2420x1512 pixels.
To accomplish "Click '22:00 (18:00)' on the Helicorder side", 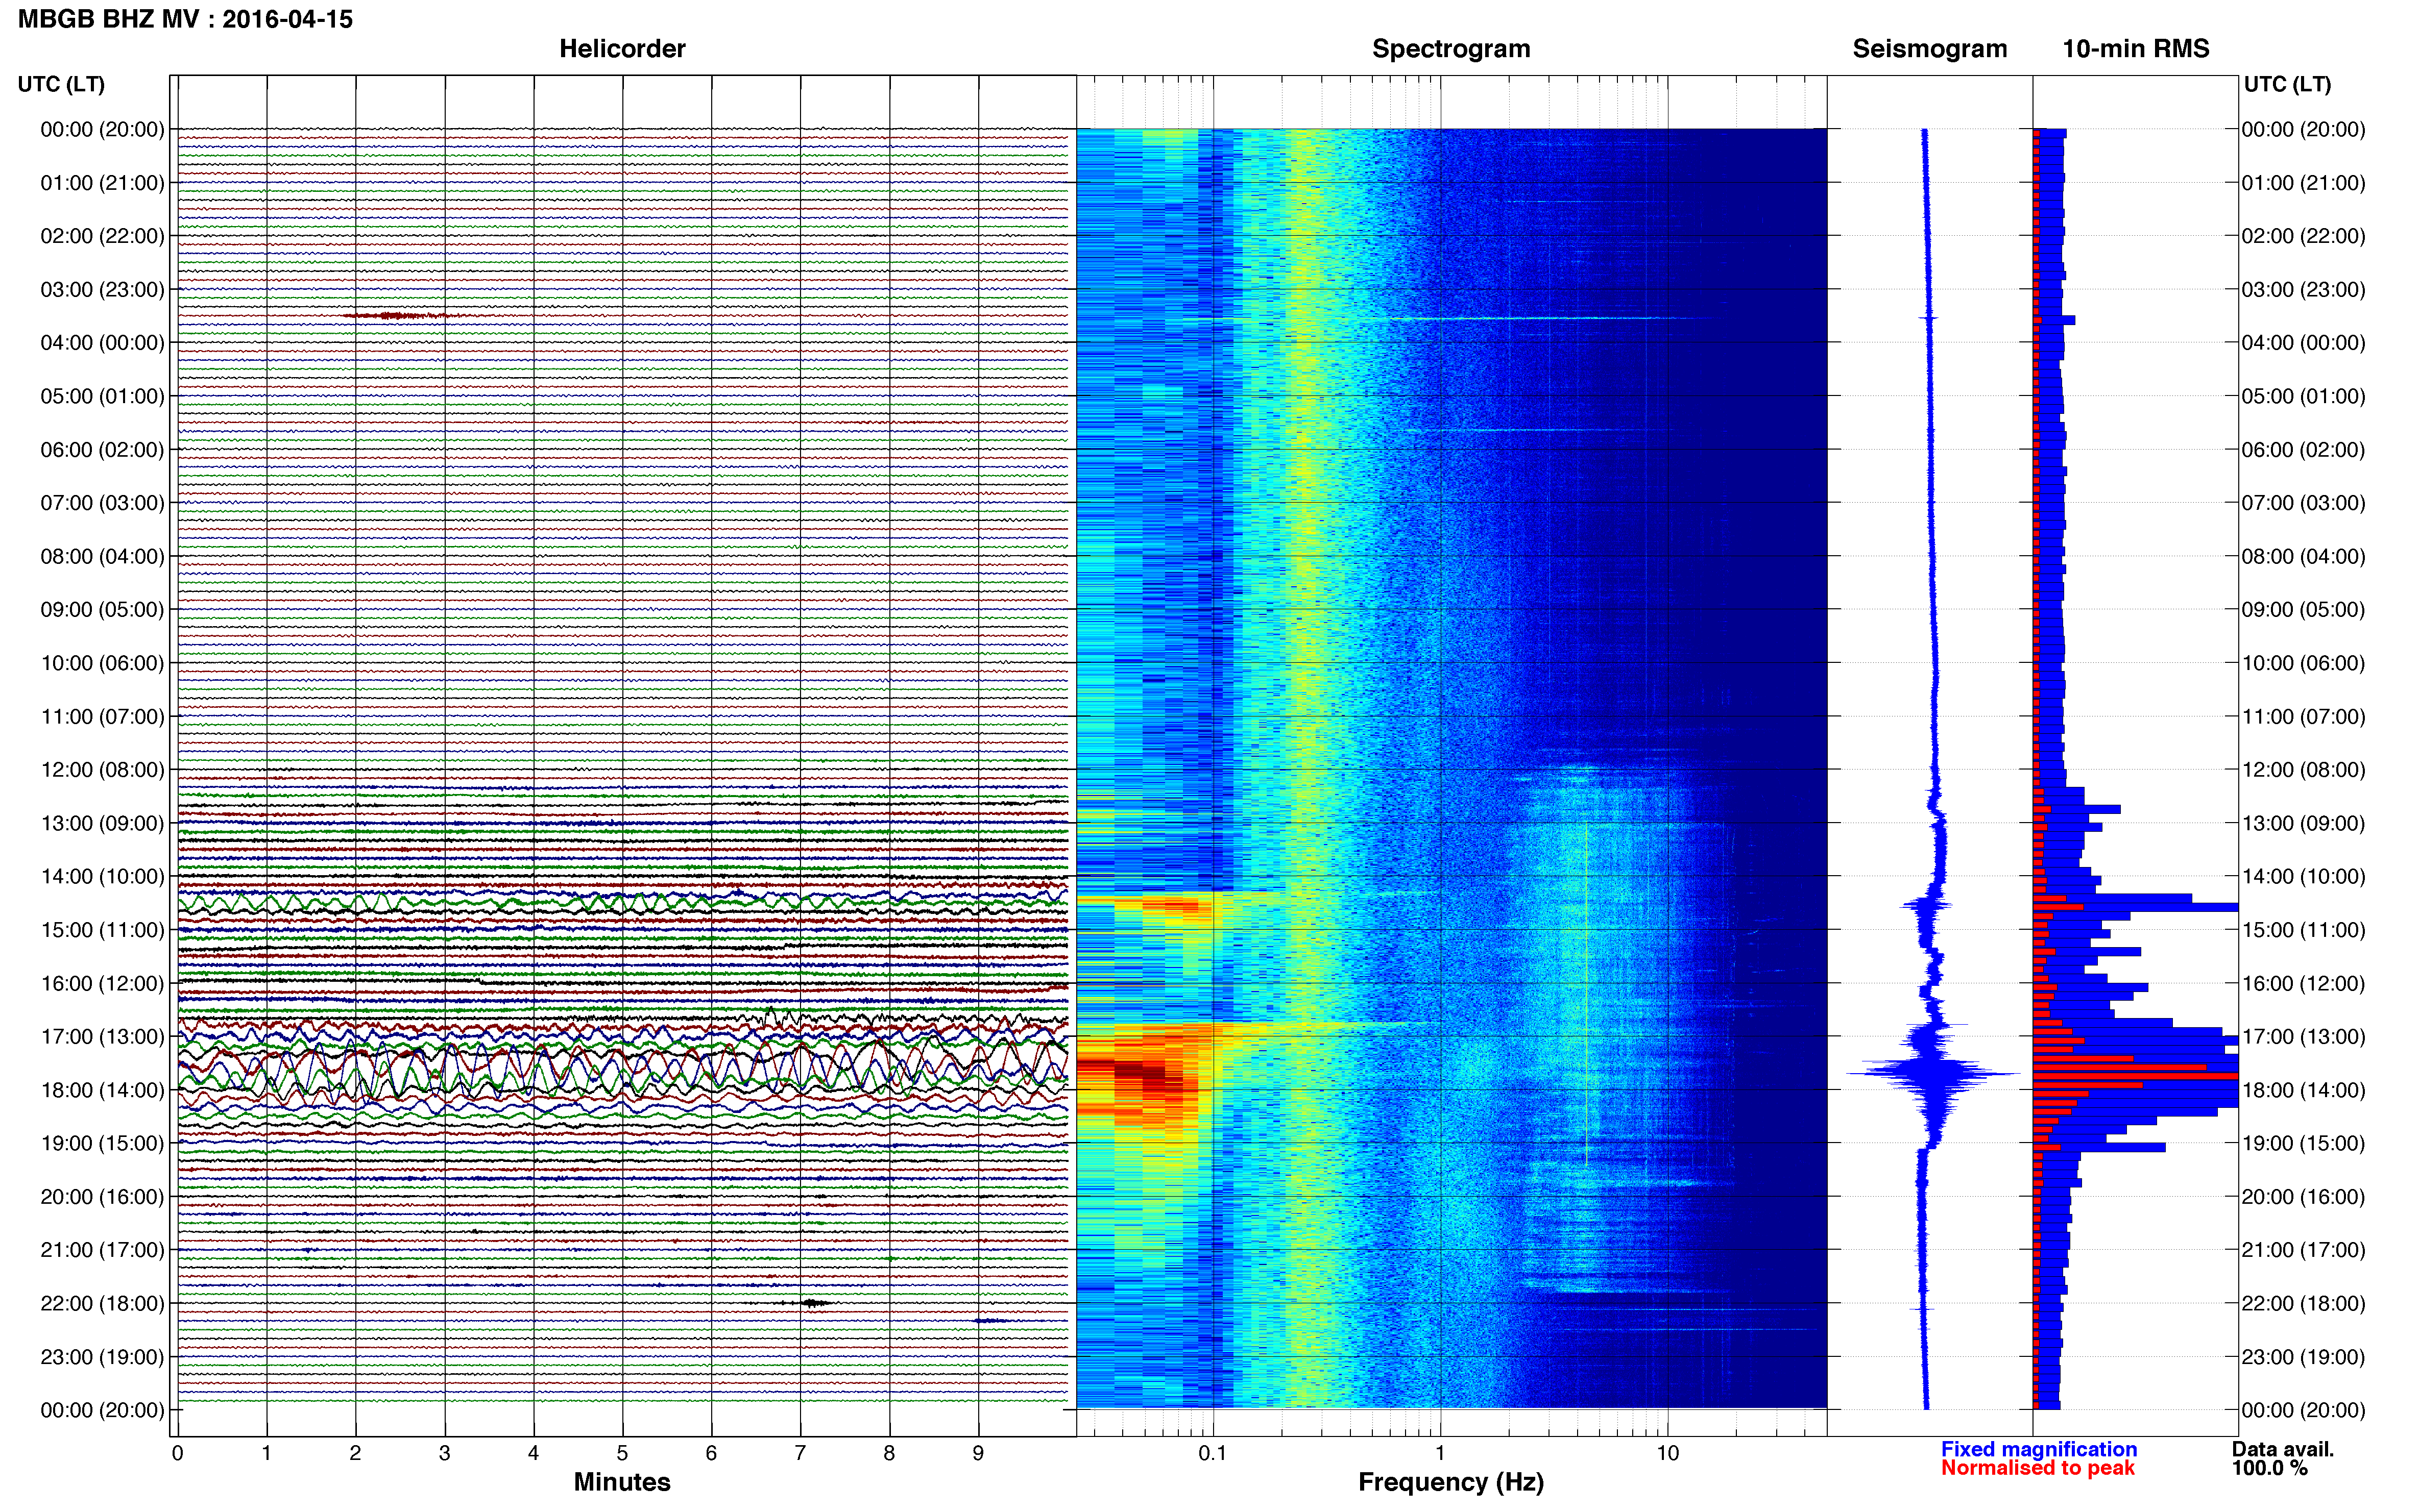I will click(102, 1304).
